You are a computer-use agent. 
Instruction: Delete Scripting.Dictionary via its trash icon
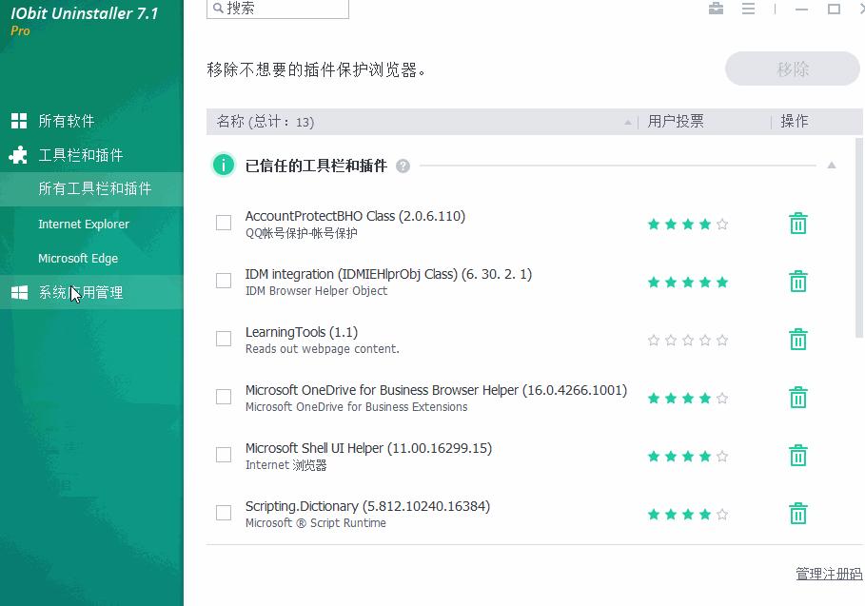click(797, 513)
